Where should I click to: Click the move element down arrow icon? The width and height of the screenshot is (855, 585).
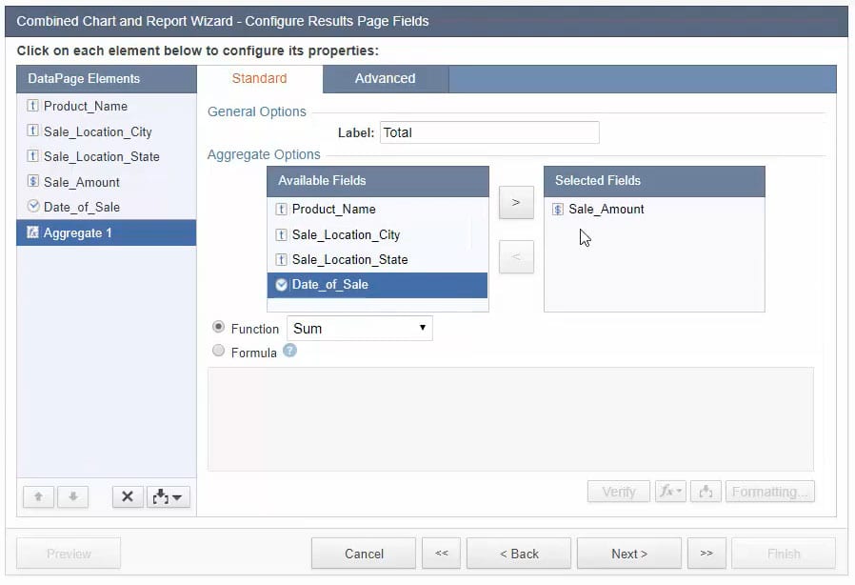pyautogui.click(x=72, y=496)
